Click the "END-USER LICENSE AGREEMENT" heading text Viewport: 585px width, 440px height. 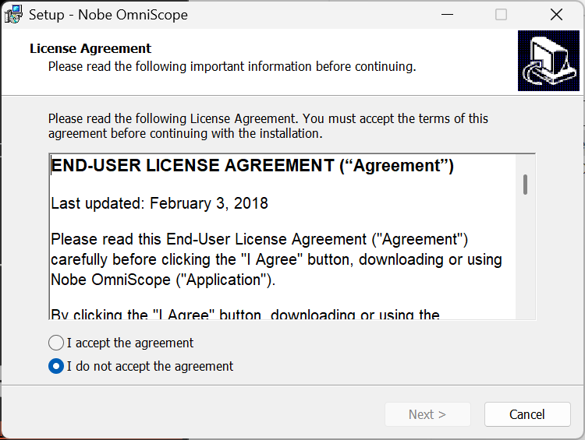click(x=252, y=165)
